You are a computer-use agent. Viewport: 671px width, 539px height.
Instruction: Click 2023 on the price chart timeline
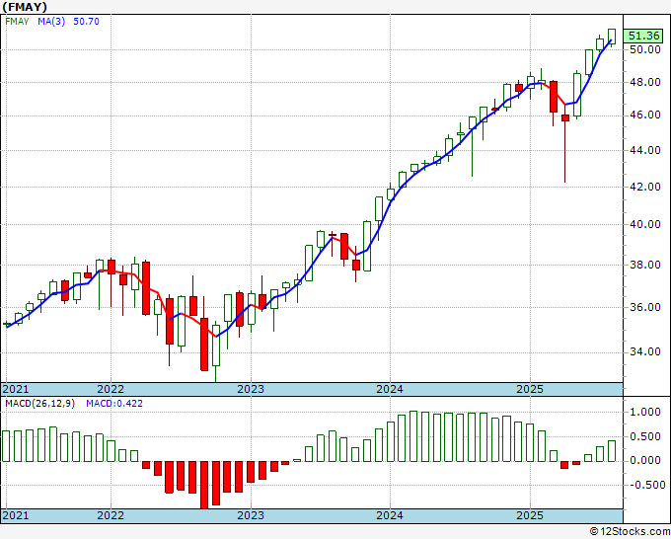point(251,389)
